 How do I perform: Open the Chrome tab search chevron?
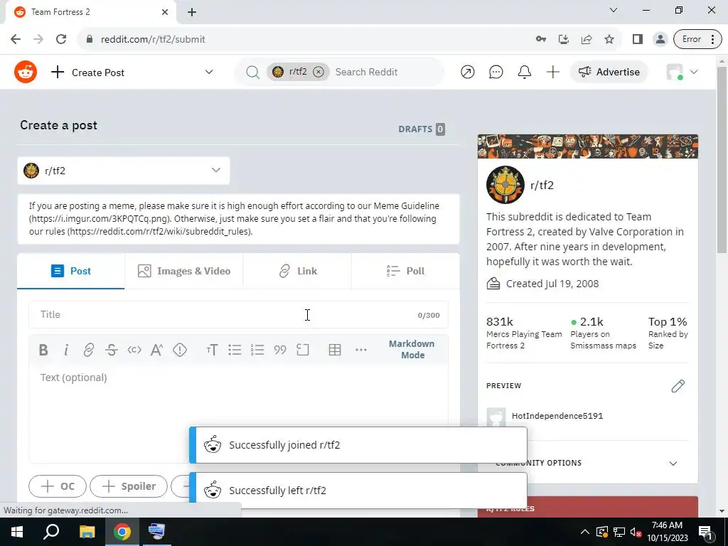614,10
